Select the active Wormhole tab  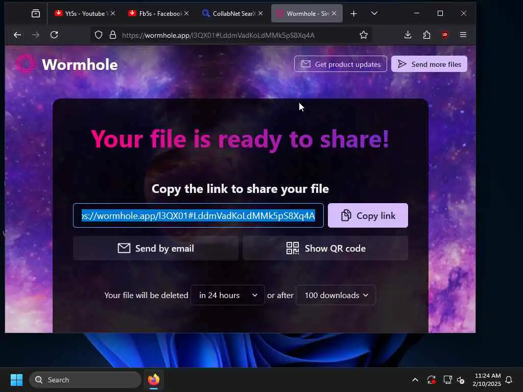pyautogui.click(x=307, y=13)
